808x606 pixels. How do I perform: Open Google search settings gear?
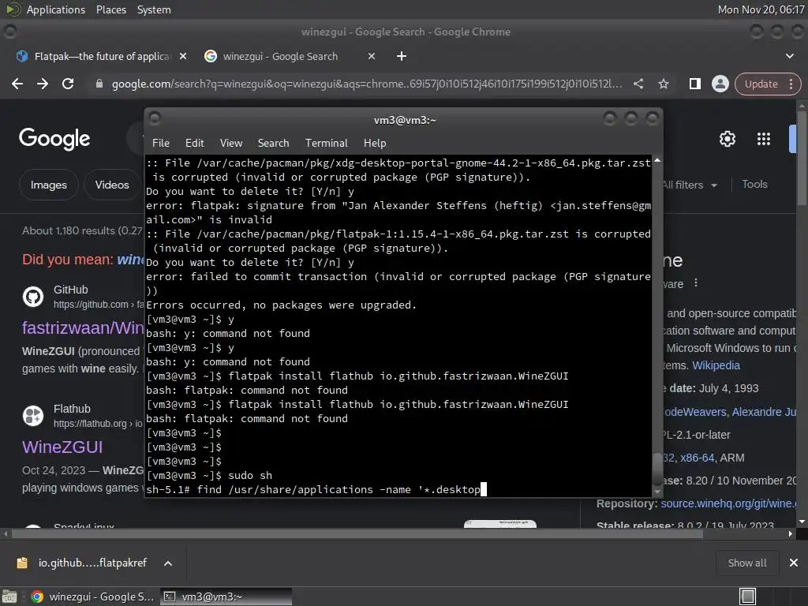tap(727, 139)
